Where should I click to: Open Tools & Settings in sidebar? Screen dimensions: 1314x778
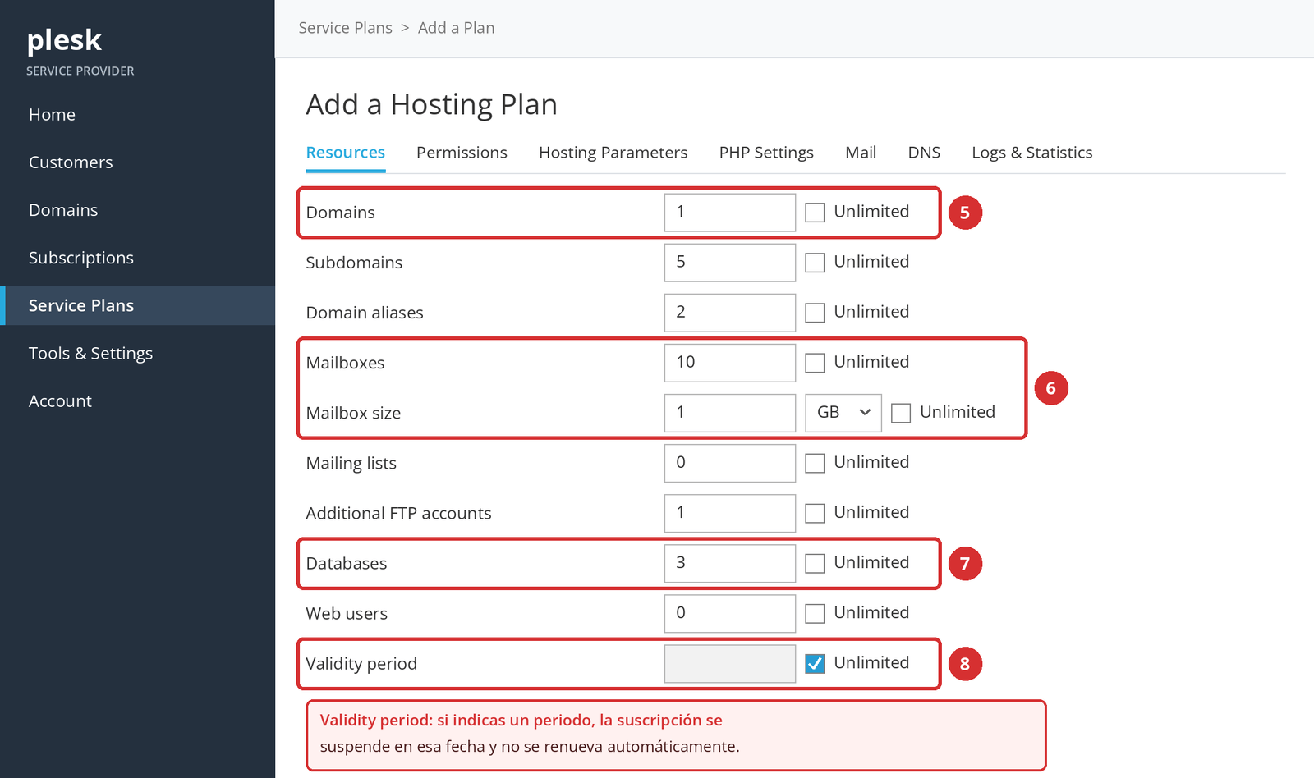[x=90, y=354]
